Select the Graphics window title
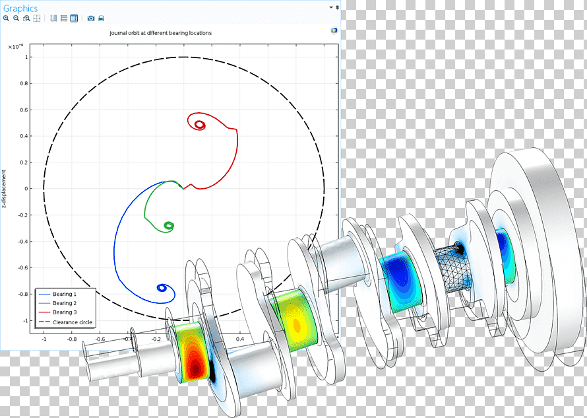Image resolution: width=587 pixels, height=418 pixels. [20, 8]
